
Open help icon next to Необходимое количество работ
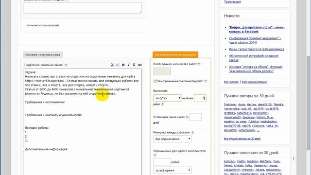199,64
